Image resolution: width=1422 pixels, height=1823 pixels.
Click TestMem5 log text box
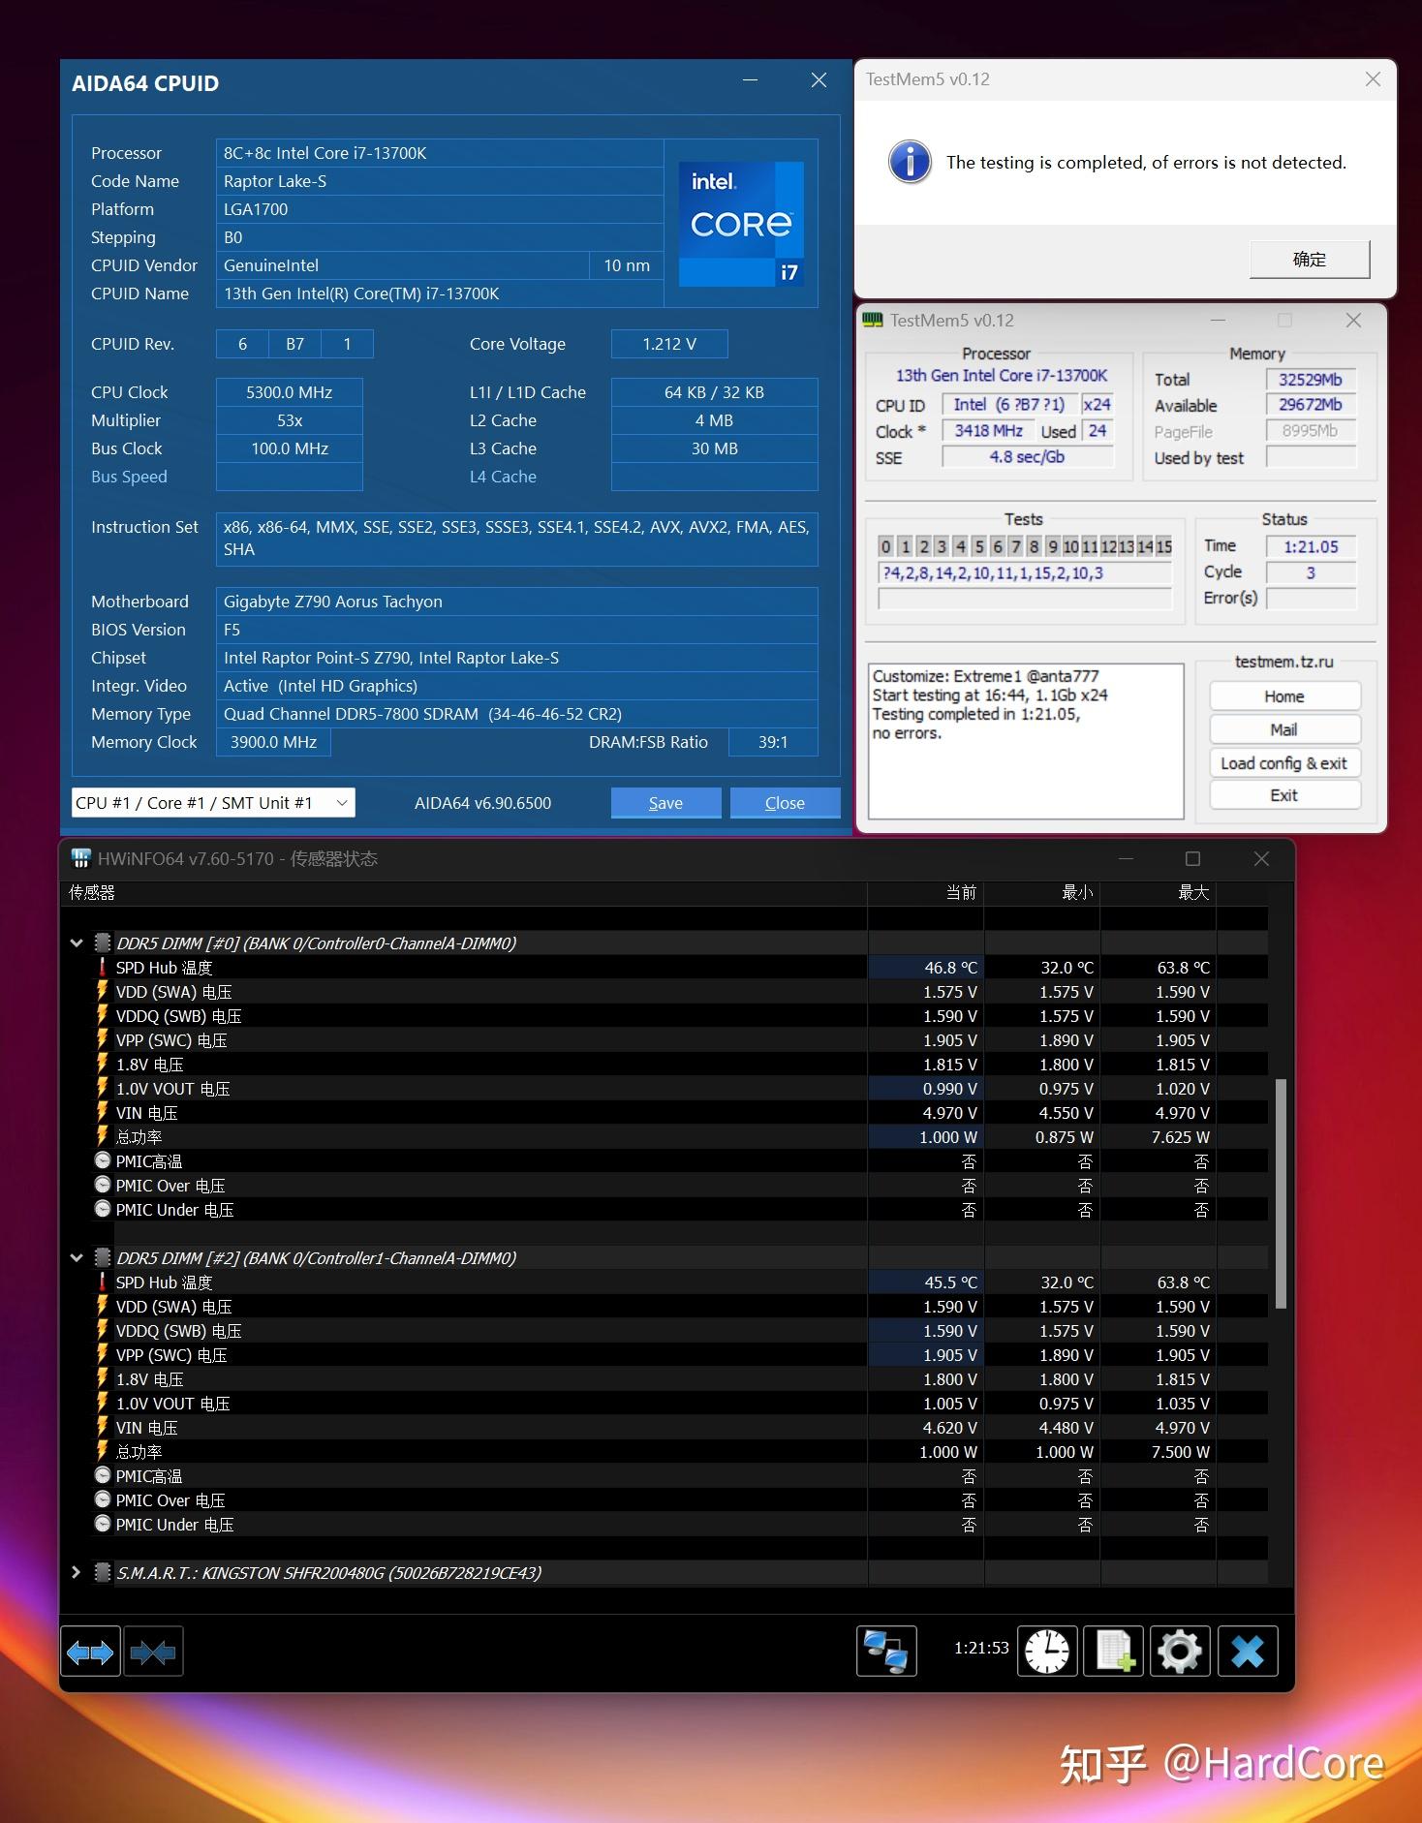(1026, 741)
